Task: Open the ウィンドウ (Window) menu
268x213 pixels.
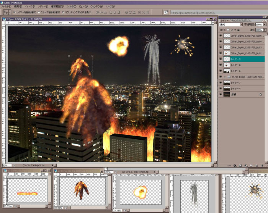Action: point(96,6)
